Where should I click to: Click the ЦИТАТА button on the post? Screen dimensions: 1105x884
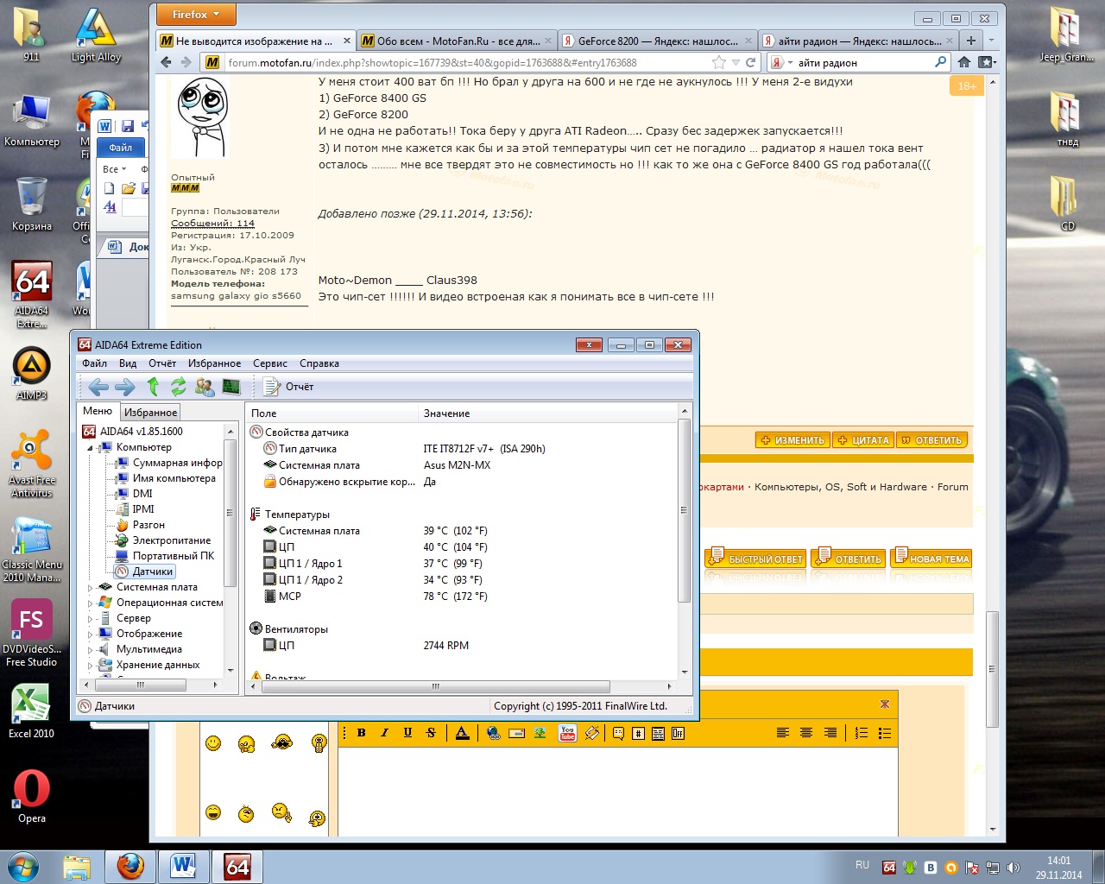pyautogui.click(x=862, y=440)
